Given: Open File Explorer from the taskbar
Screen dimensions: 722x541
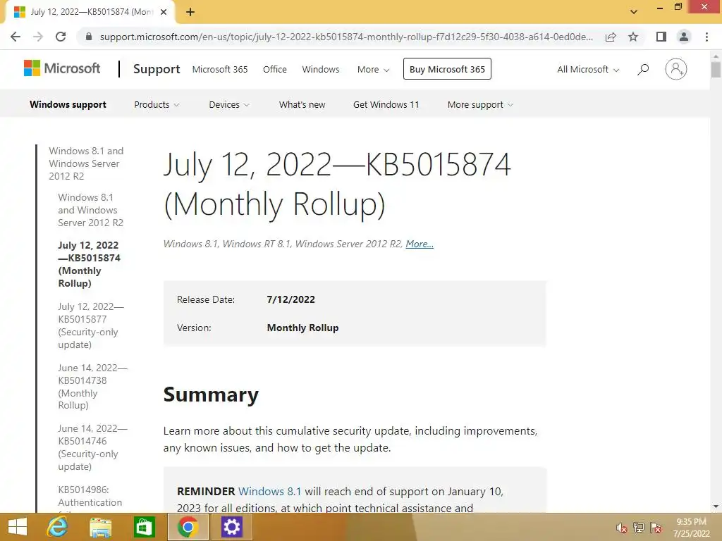Looking at the screenshot, I should (101, 527).
